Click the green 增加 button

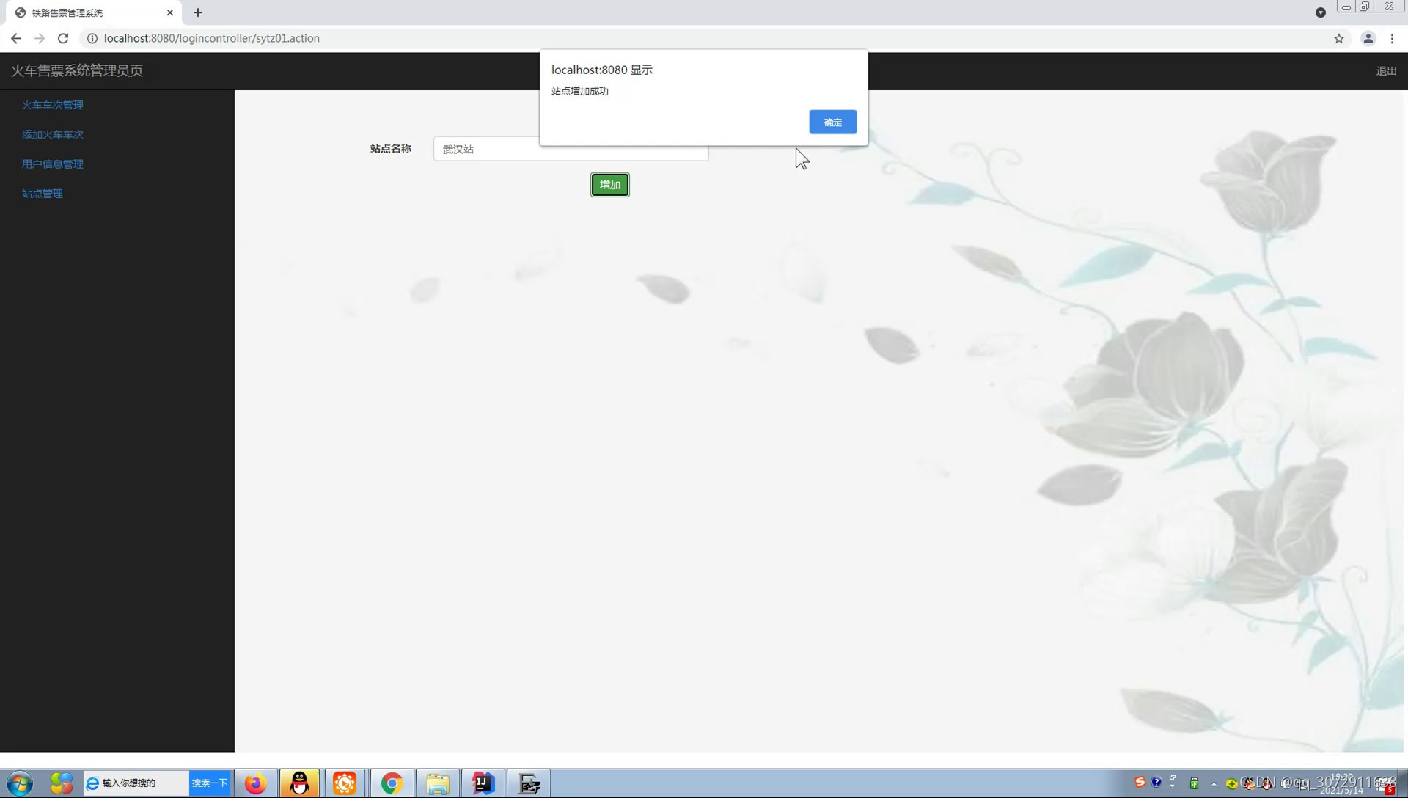(609, 185)
